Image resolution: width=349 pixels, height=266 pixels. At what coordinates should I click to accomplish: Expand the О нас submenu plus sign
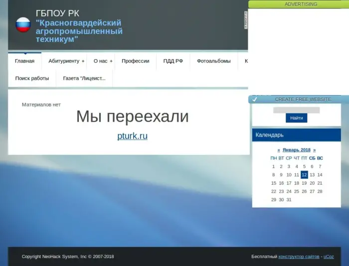point(111,61)
